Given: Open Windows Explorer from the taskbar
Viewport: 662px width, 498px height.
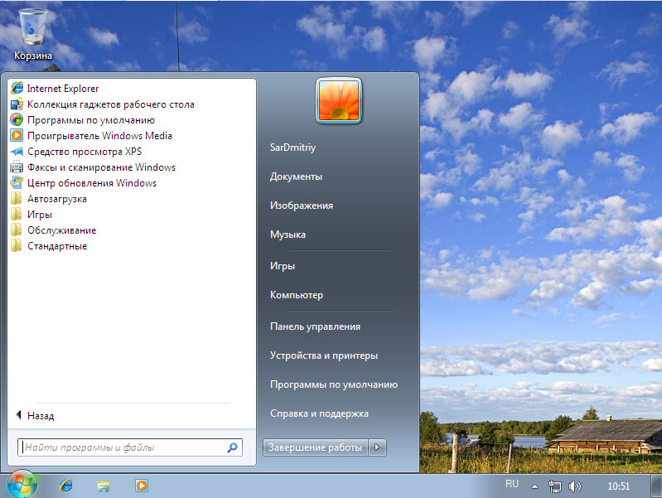Looking at the screenshot, I should point(104,486).
